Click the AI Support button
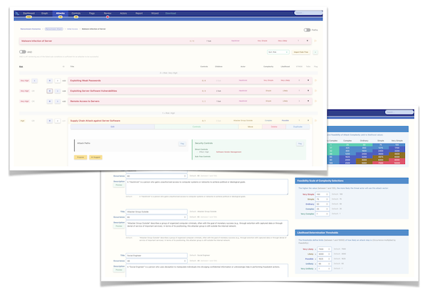 [97, 157]
